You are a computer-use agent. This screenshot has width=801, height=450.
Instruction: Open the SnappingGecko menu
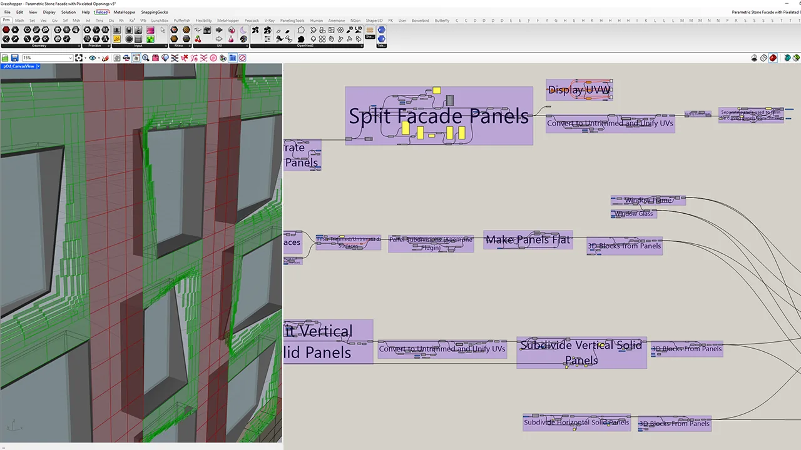point(155,12)
